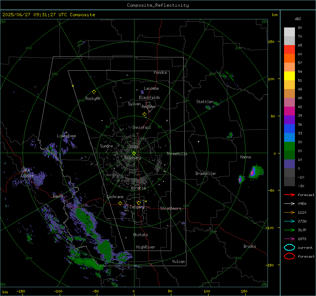This screenshot has width=316, height=296.
Task: Click the white 09EA arrow icon
Action: [289, 203]
